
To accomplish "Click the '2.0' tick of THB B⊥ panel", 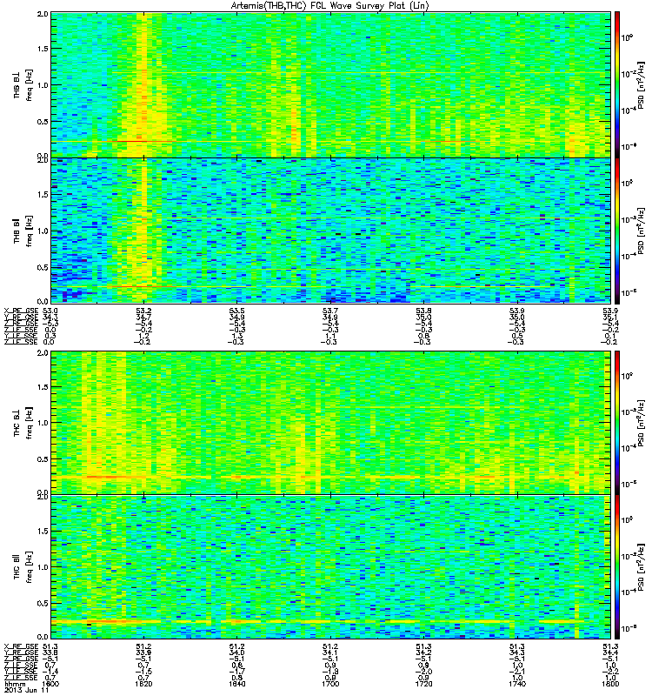I will coord(43,14).
